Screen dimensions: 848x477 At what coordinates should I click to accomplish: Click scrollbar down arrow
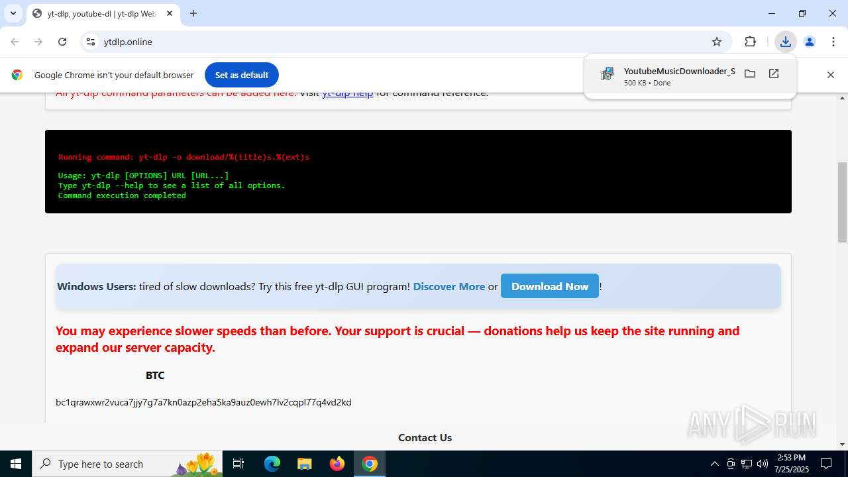842,445
